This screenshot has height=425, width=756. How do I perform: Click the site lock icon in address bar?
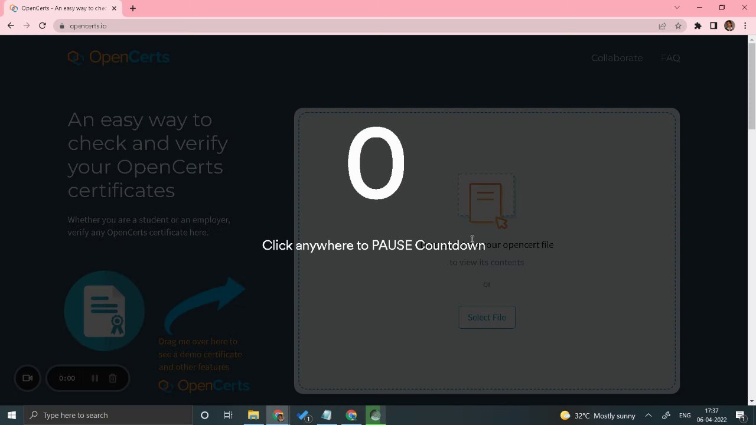[x=61, y=26]
